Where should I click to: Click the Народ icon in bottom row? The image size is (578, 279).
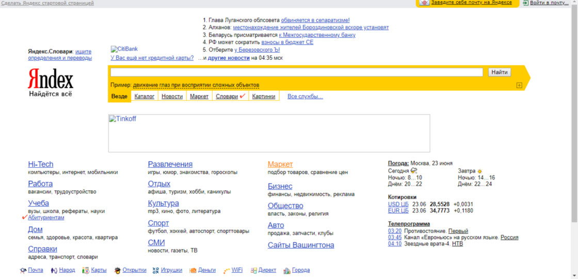[x=54, y=271]
